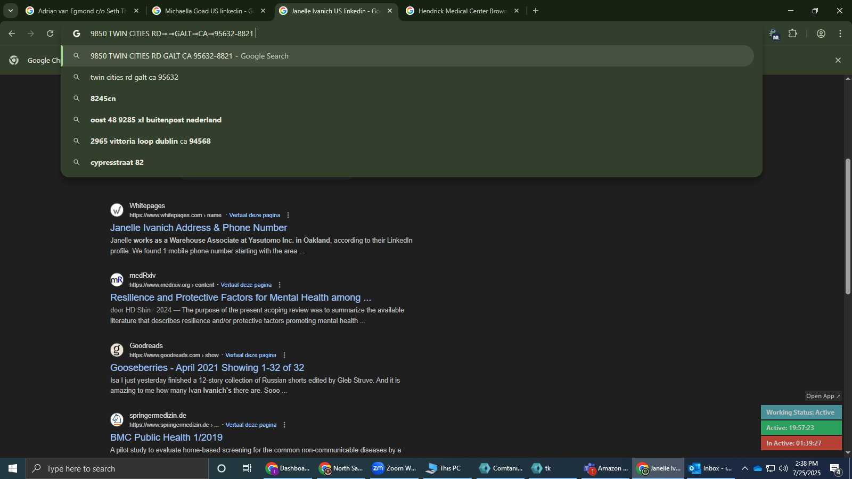Open more options for springermedizin.de result
Viewport: 852px width, 479px height.
pos(284,425)
